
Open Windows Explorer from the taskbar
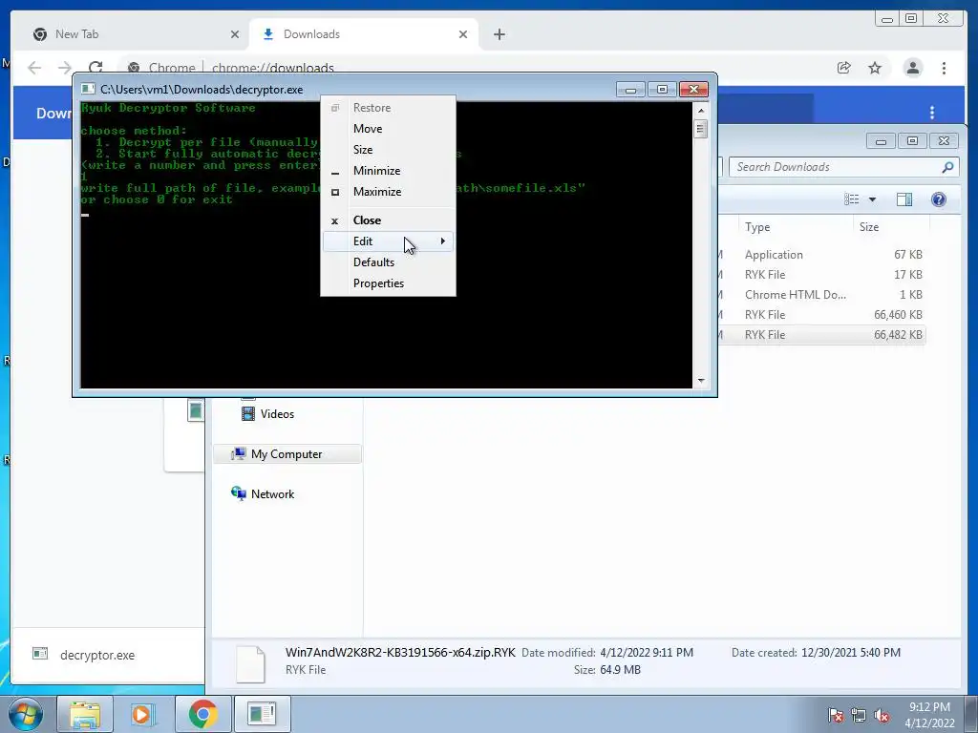pos(85,714)
